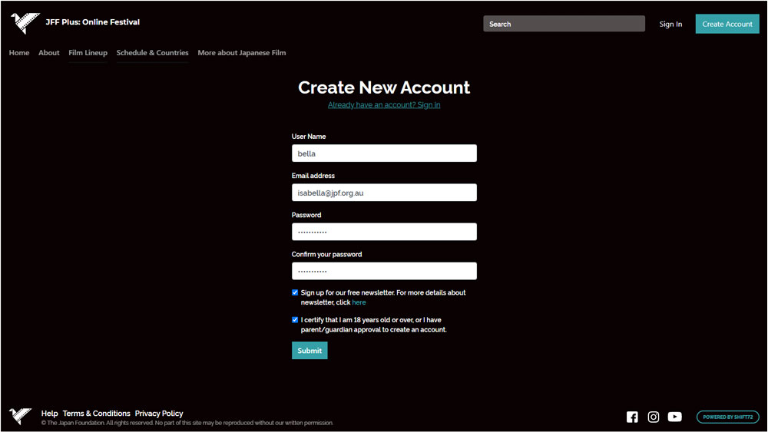Click the 'Create New Account' heading
Viewport: 768px width, 432px height.
tap(384, 87)
